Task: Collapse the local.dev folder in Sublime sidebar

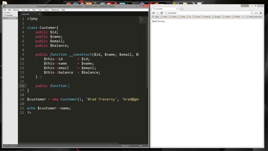Action: pyautogui.click(x=5, y=16)
